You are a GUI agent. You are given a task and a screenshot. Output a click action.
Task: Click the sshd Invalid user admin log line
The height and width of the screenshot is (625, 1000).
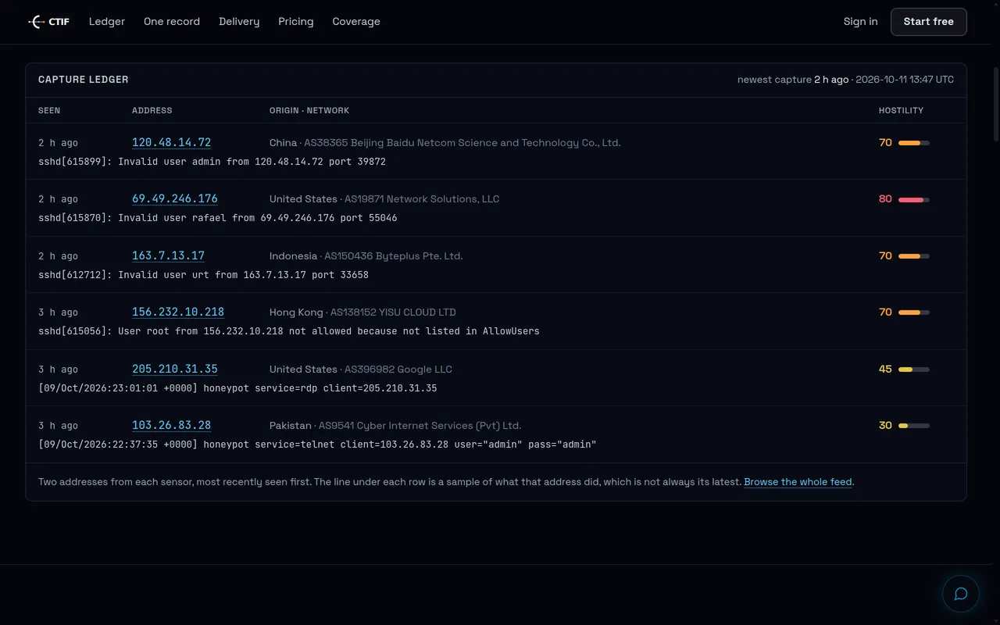[212, 162]
